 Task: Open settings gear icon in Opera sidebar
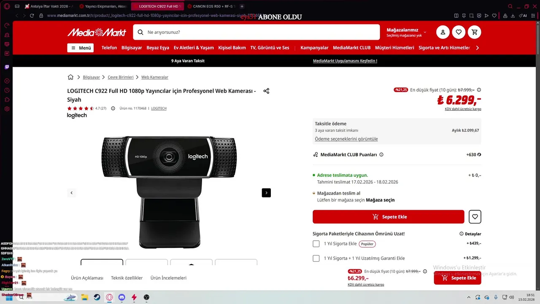coord(7,109)
